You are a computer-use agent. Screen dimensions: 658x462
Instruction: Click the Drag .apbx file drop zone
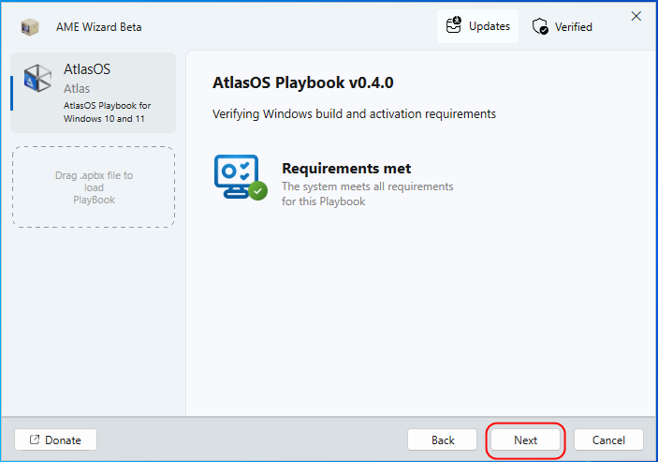pos(94,187)
